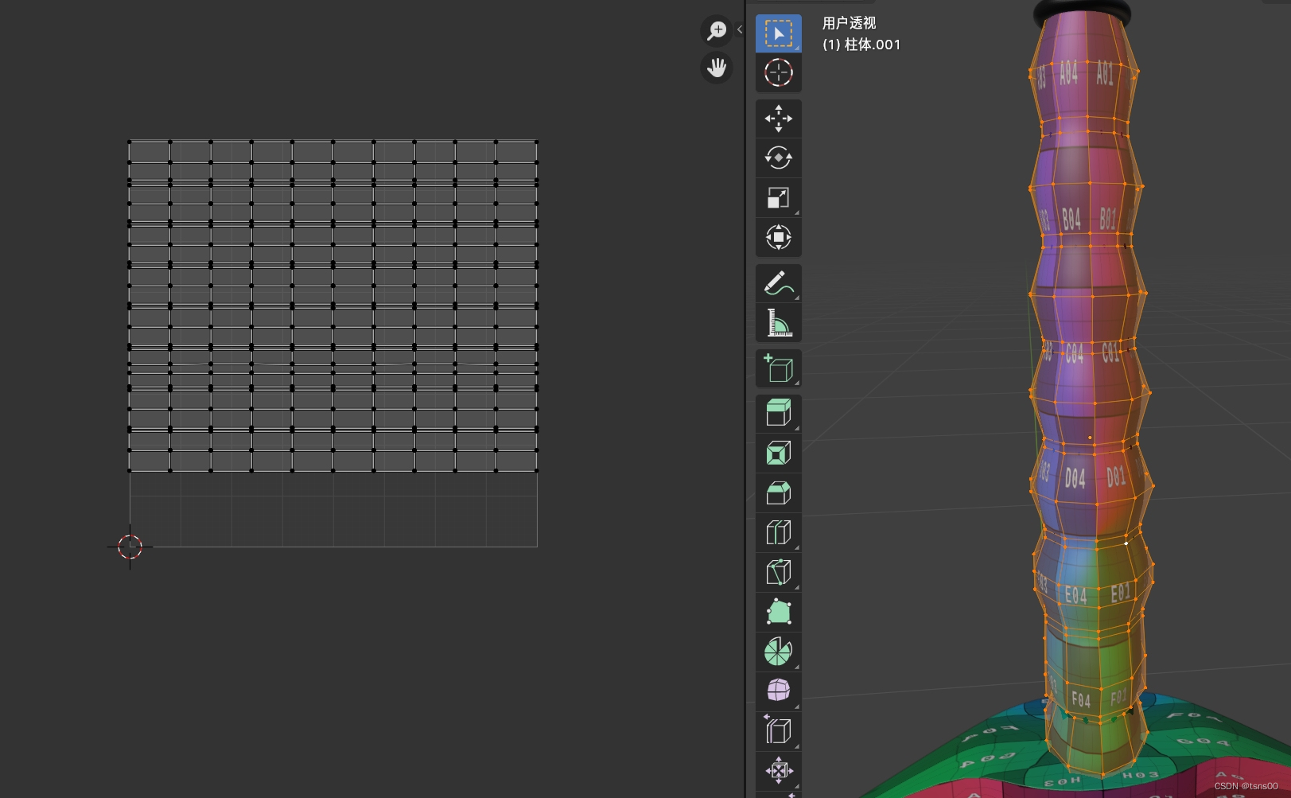Click the UV editor pan hand icon

point(717,68)
